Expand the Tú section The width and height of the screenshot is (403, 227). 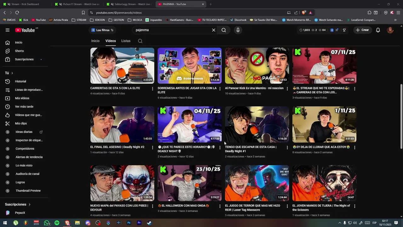tap(9, 73)
